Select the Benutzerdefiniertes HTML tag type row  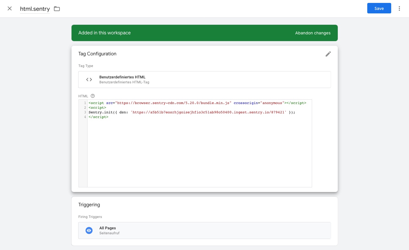coord(204,80)
